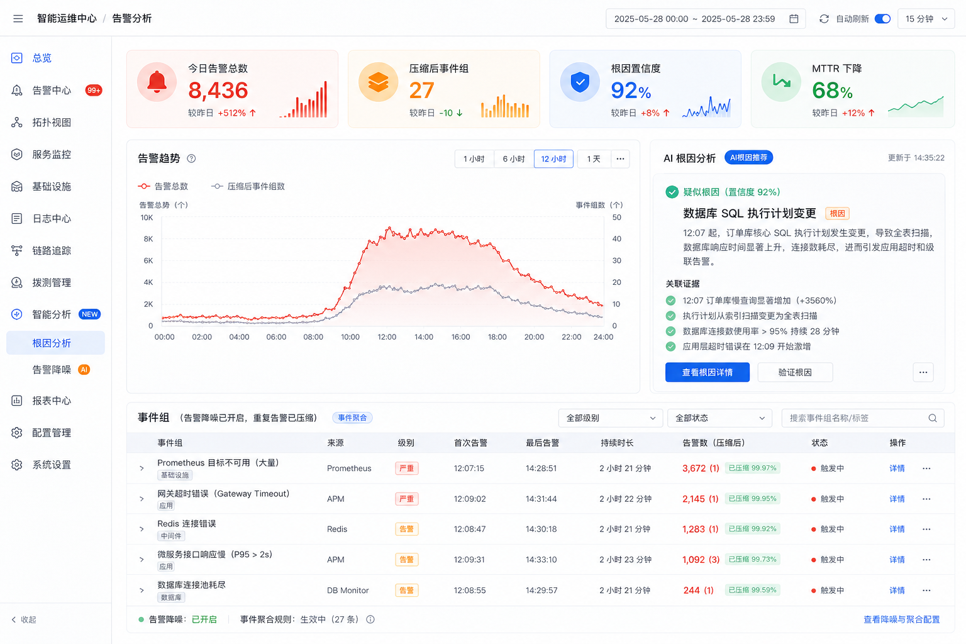Open 详情 link for 网关超时错误 row
This screenshot has height=644, width=966.
click(x=897, y=499)
